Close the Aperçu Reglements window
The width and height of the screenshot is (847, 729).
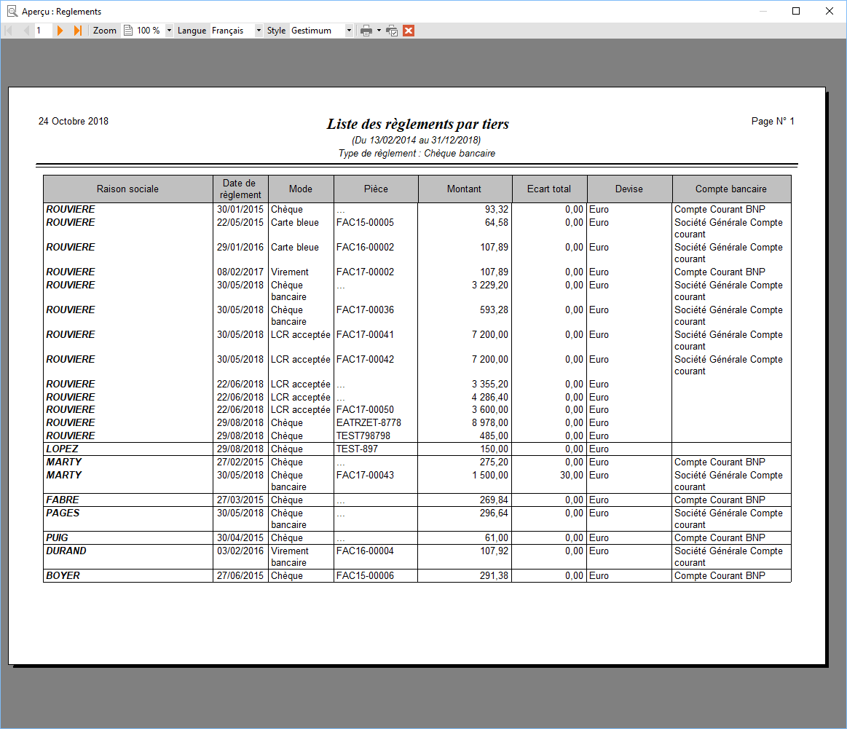[830, 11]
